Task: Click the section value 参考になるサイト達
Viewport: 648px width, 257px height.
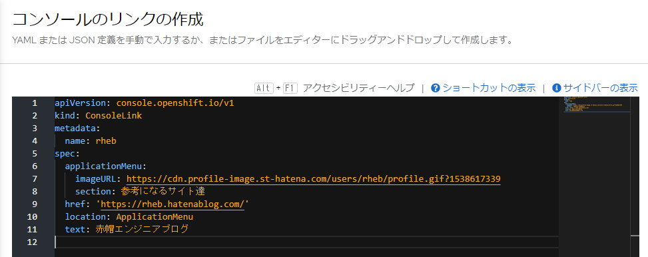Action: click(162, 192)
